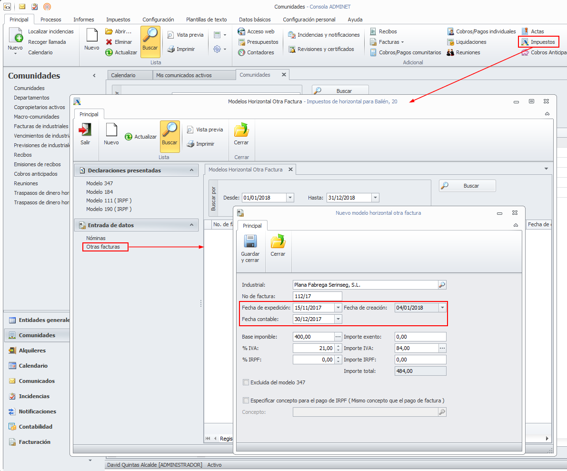567x471 pixels.
Task: Collapse Entrada de datos section
Action: pos(192,225)
